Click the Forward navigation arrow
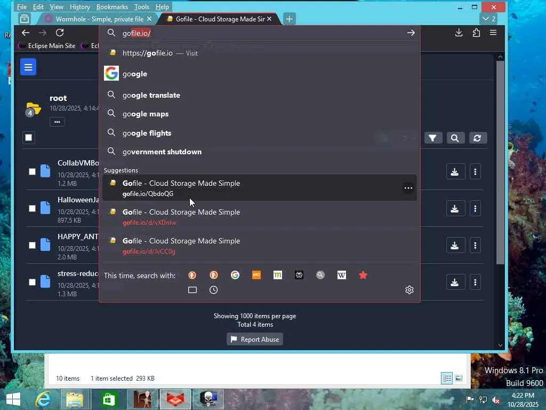This screenshot has height=410, width=546. (x=43, y=33)
